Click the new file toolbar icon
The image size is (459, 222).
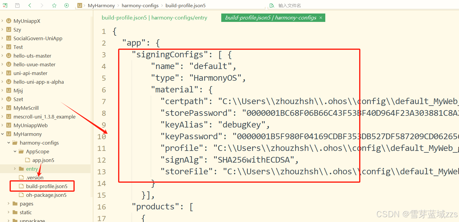pyautogui.click(x=5, y=5)
